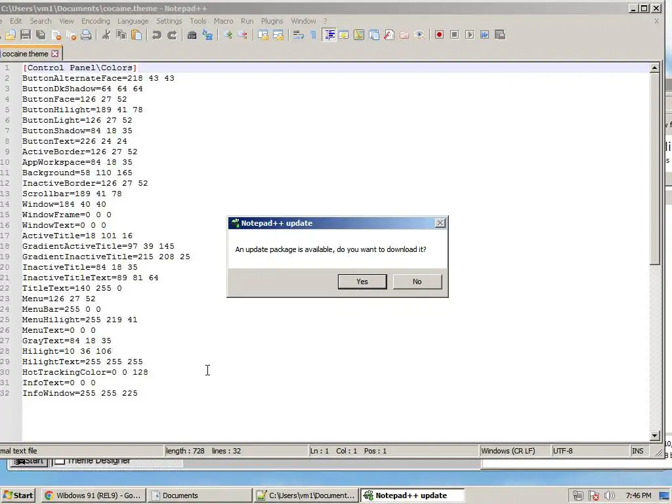Open the Encoding menu
The height and width of the screenshot is (504, 672).
click(x=96, y=21)
